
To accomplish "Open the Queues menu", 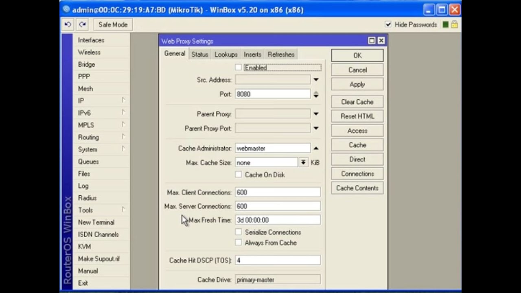I will pyautogui.click(x=88, y=162).
